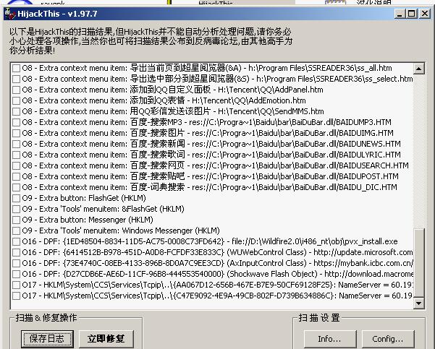Check the ss_all.htm context menu entry
The height and width of the screenshot is (349, 435).
coord(16,69)
